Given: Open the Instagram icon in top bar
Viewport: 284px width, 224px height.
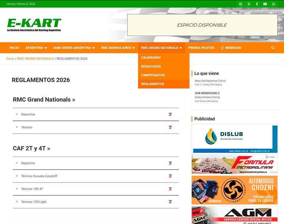Looking at the screenshot, I should tap(241, 4).
